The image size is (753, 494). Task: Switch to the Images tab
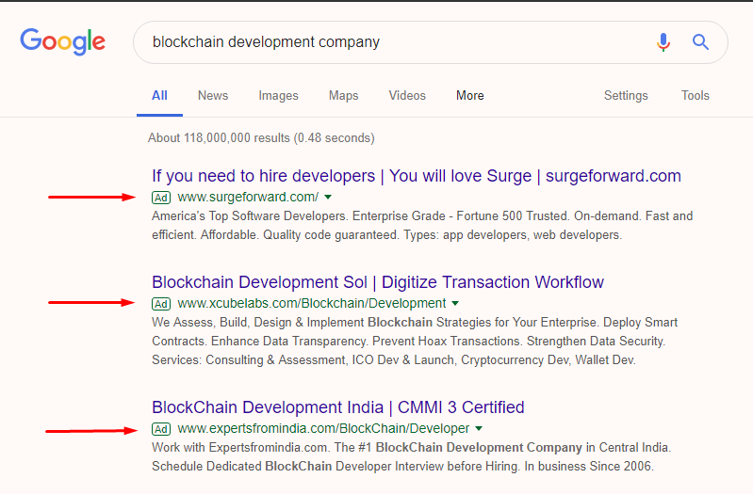pyautogui.click(x=278, y=96)
